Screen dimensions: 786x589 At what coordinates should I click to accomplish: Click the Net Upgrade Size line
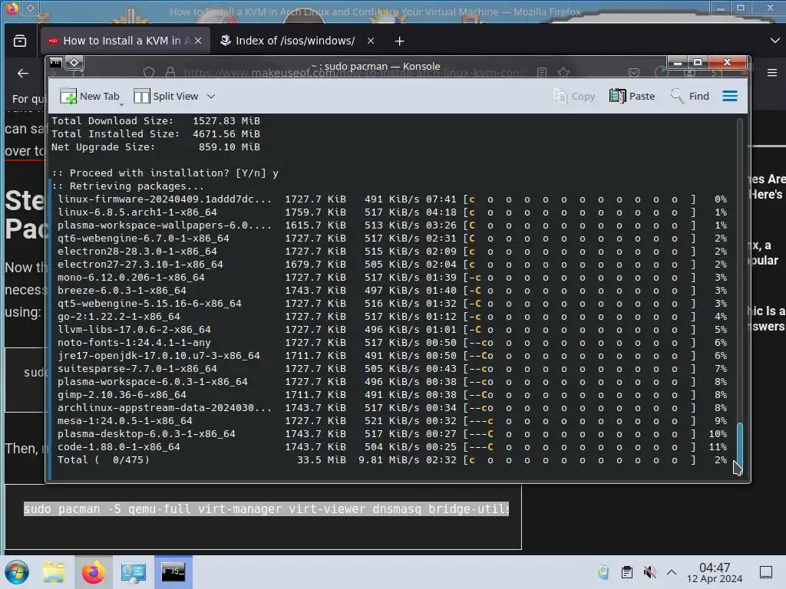point(155,146)
